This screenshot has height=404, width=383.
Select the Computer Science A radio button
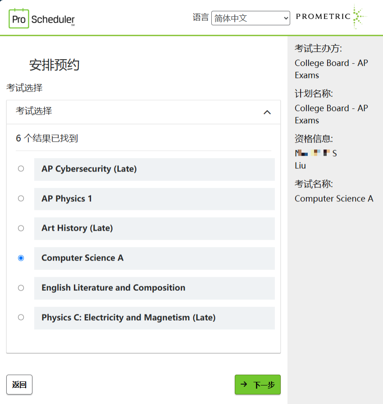click(21, 258)
